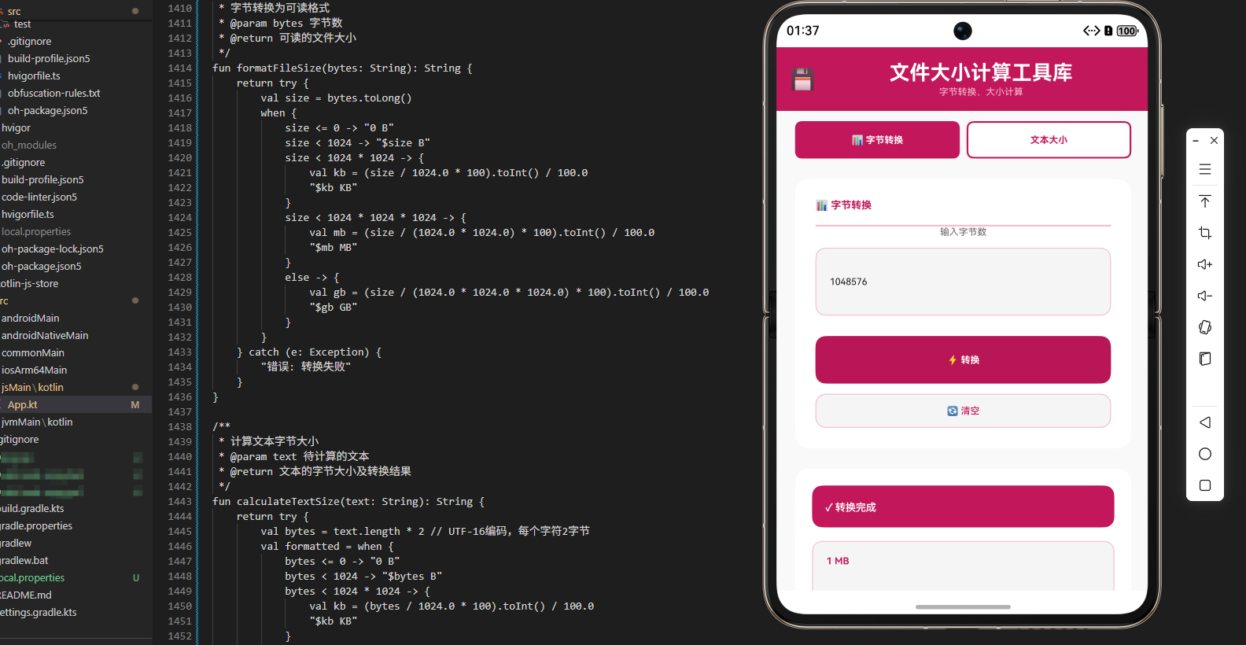Click line number 1433 in the gutter
The image size is (1246, 645).
point(179,352)
